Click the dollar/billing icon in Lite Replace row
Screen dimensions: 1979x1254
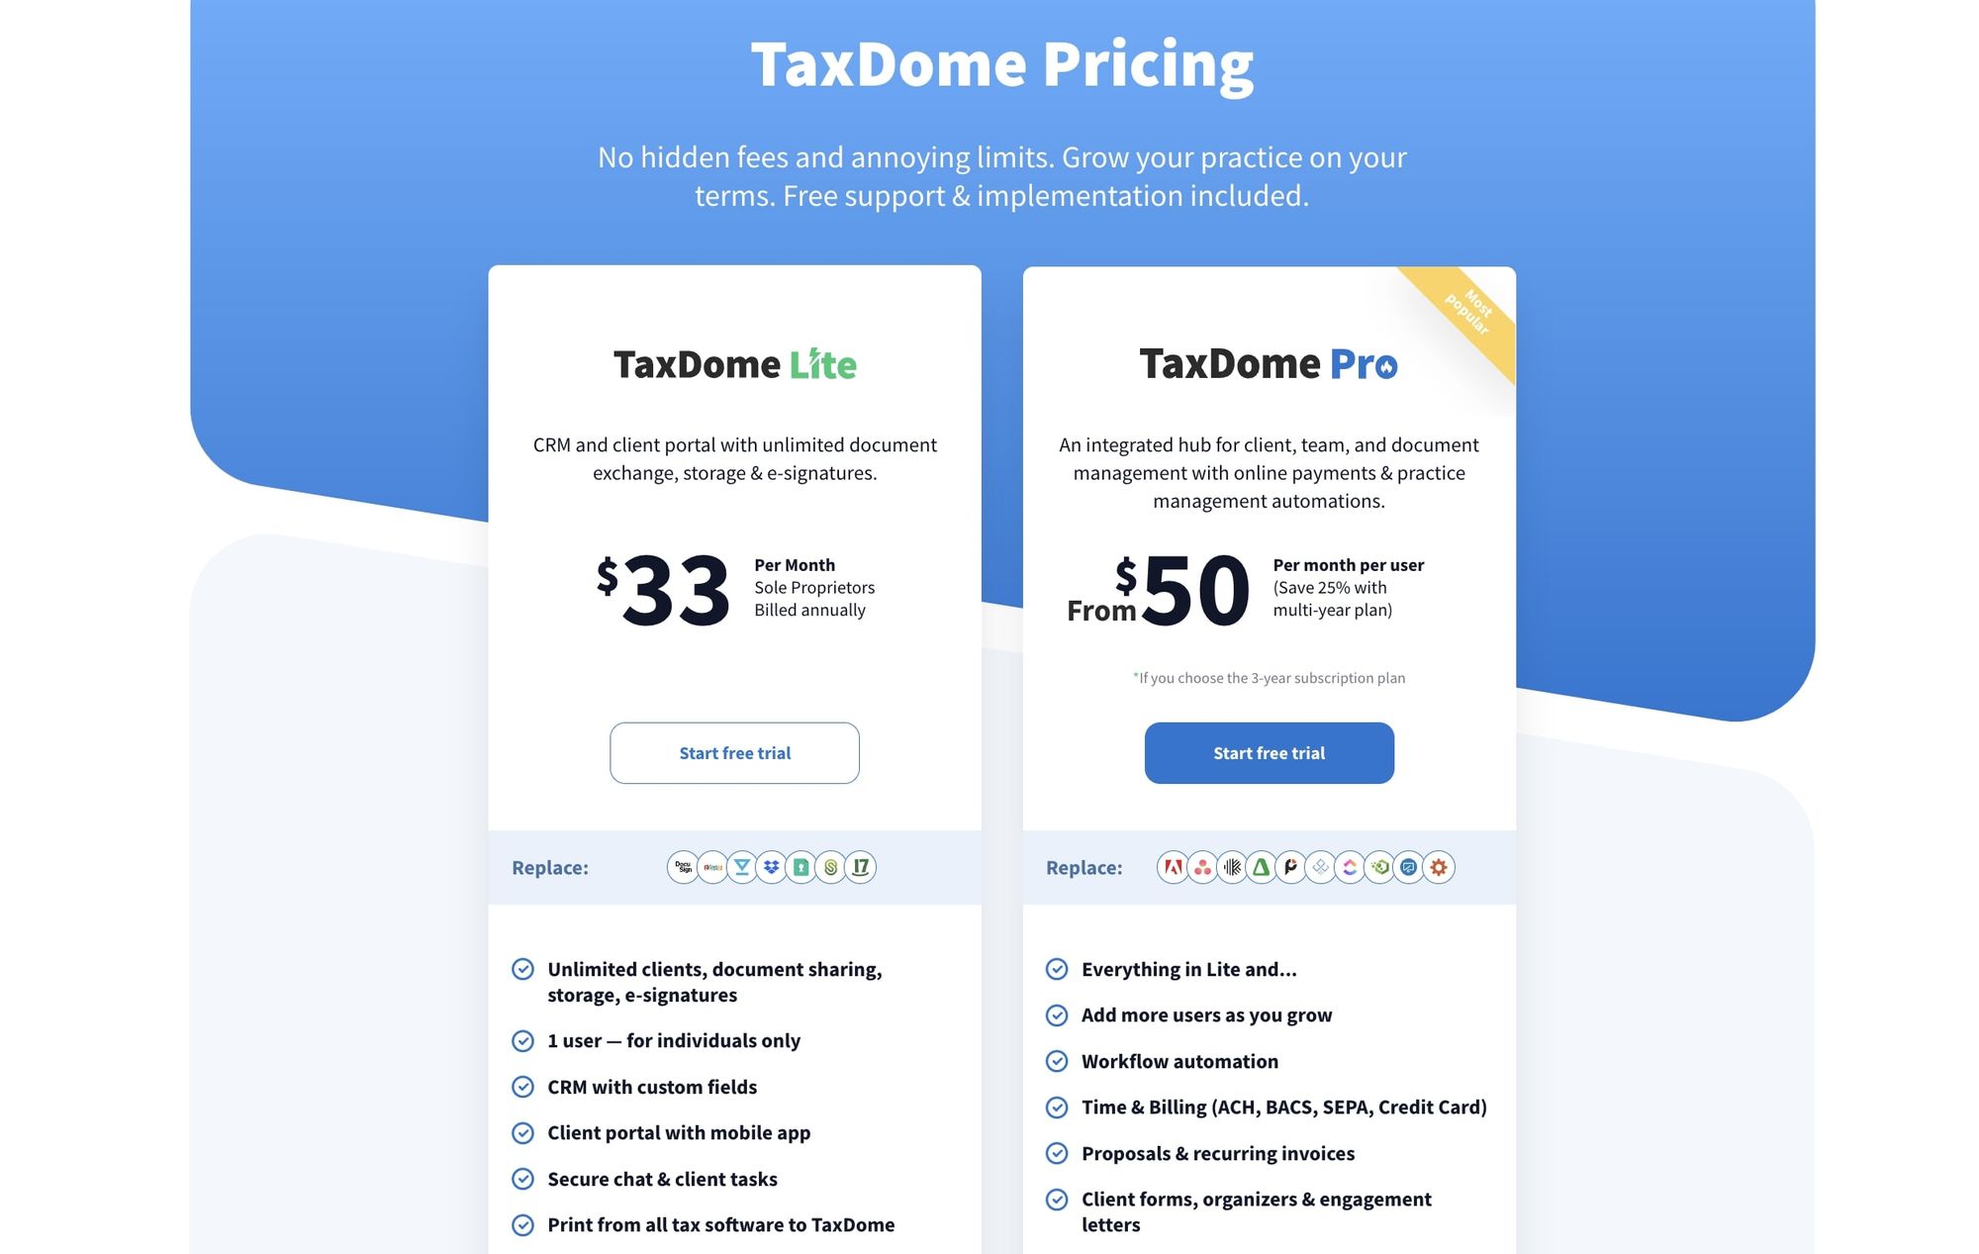pyautogui.click(x=832, y=866)
